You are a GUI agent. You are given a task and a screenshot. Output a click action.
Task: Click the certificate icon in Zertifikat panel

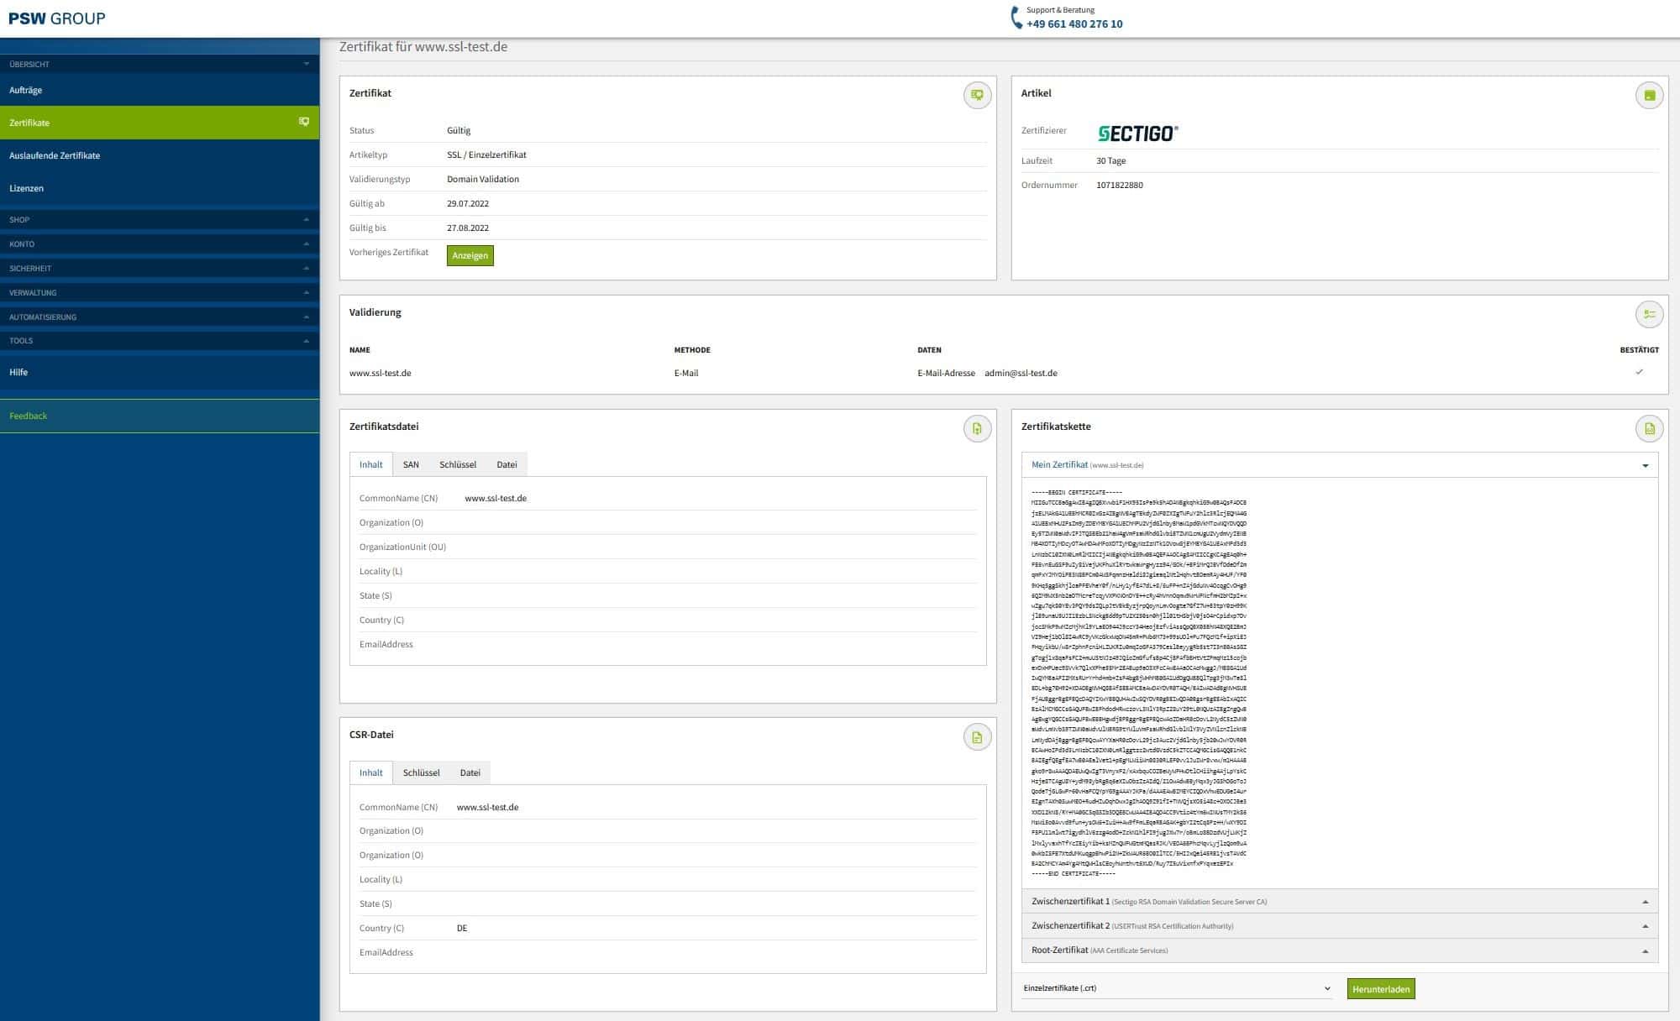[977, 95]
